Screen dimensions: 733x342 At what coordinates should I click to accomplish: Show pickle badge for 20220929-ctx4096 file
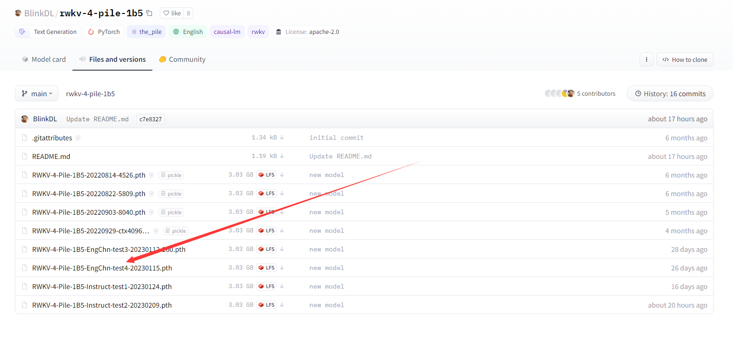pos(176,231)
